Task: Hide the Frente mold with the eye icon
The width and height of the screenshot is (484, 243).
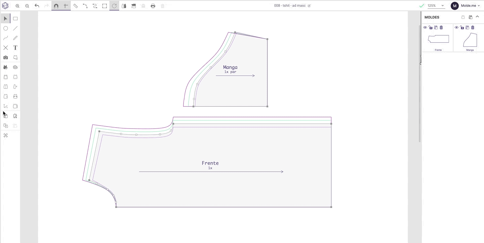Action: click(x=425, y=28)
